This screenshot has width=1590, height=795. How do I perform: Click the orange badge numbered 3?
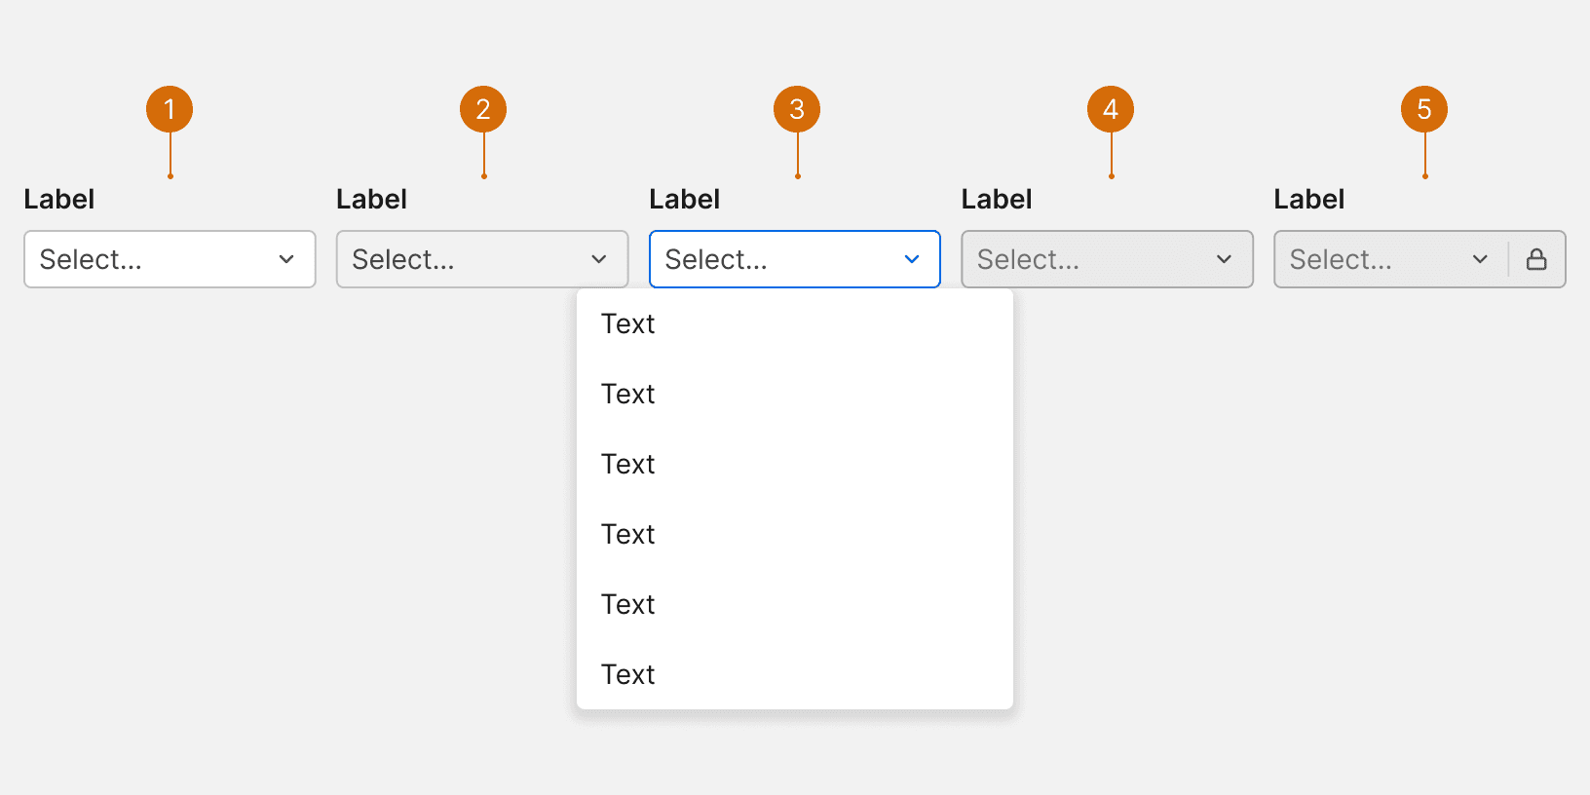pos(797,109)
